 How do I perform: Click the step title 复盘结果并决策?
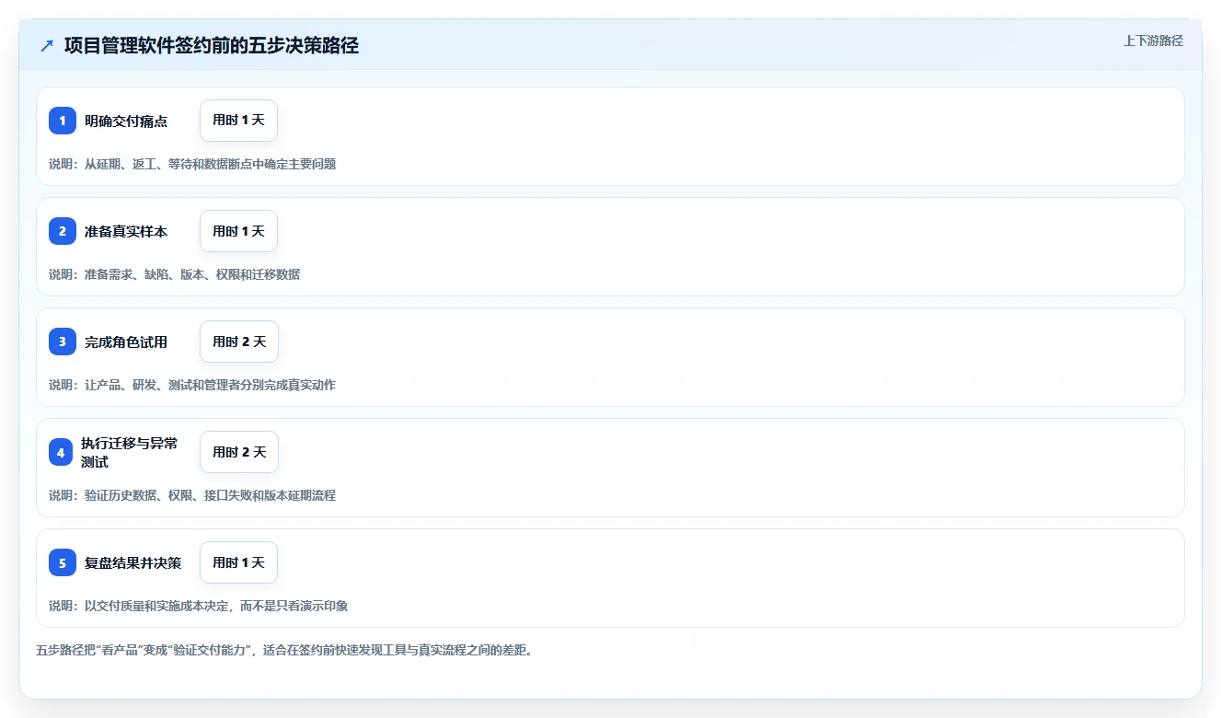tap(133, 562)
